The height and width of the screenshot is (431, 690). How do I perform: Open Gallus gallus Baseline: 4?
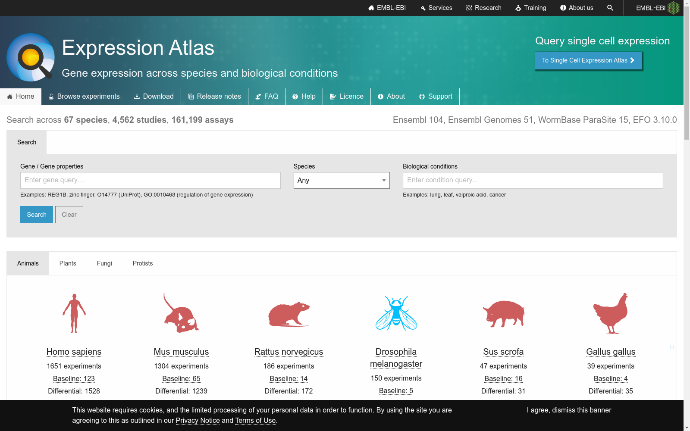point(611,378)
